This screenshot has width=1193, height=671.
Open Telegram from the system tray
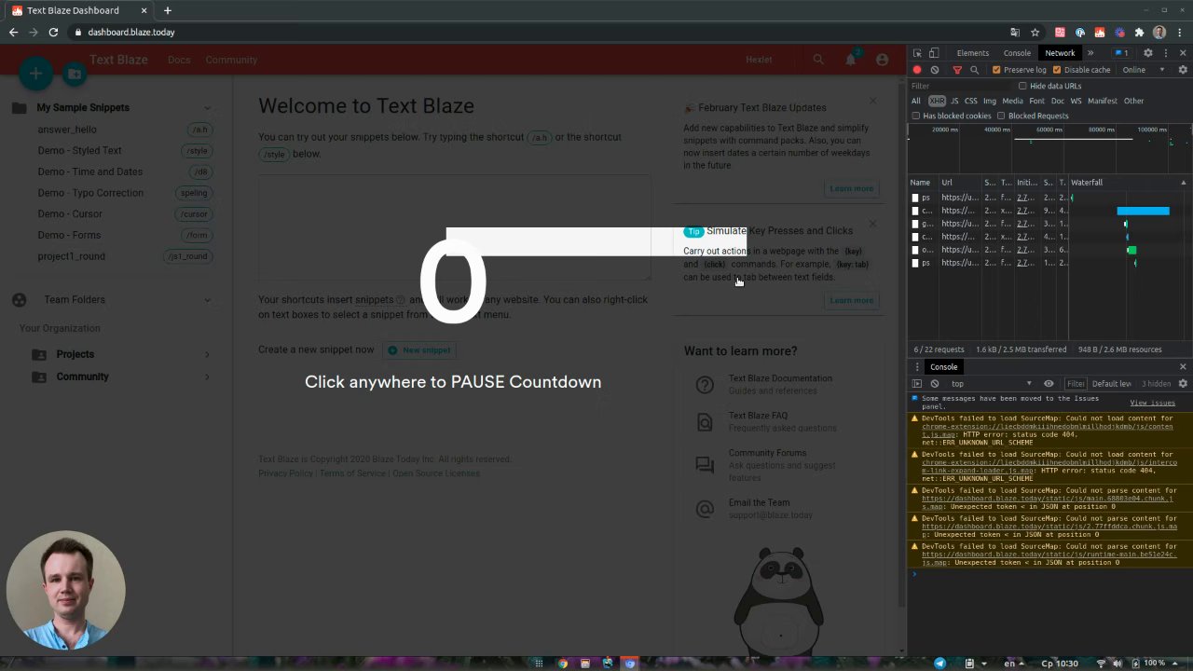939,664
